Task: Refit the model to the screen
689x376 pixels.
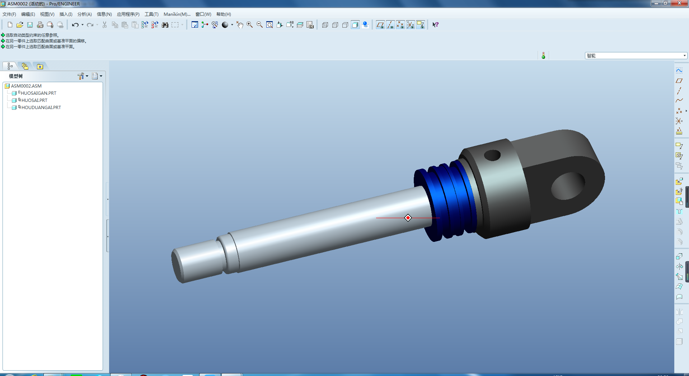Action: [269, 25]
